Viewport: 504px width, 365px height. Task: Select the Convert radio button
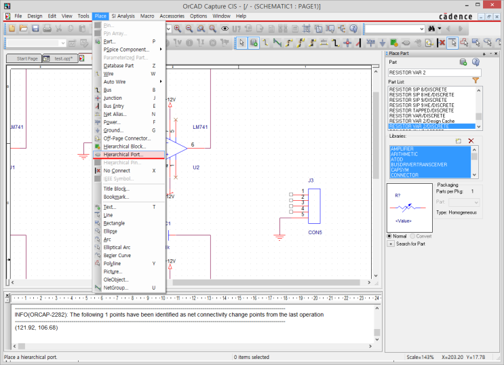coord(412,236)
